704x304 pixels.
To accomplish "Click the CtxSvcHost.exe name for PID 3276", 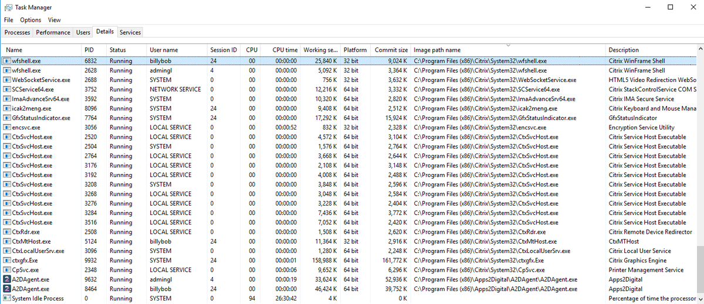I will coord(32,203).
